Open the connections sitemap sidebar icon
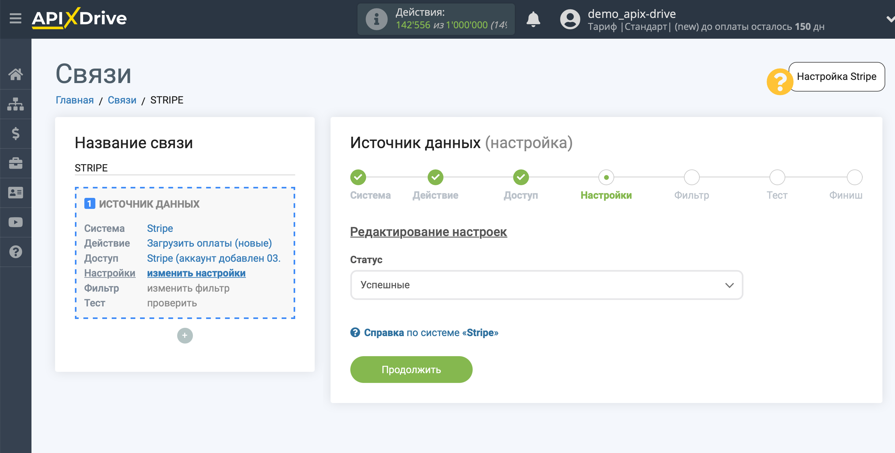This screenshot has height=453, width=895. (16, 104)
